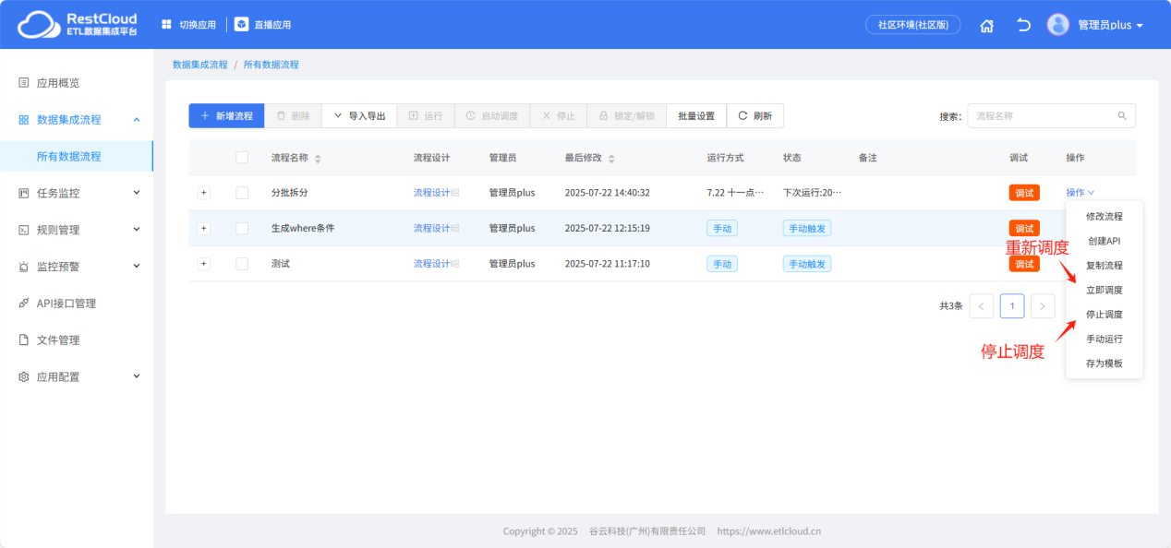Open 流程设计 link for the 测试 flow

pyautogui.click(x=430, y=263)
